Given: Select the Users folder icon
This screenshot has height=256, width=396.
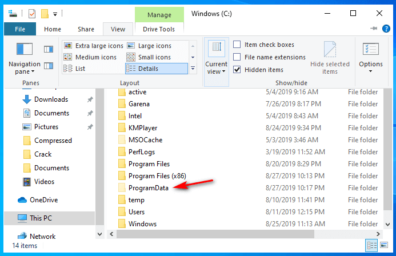Looking at the screenshot, I should click(122, 212).
